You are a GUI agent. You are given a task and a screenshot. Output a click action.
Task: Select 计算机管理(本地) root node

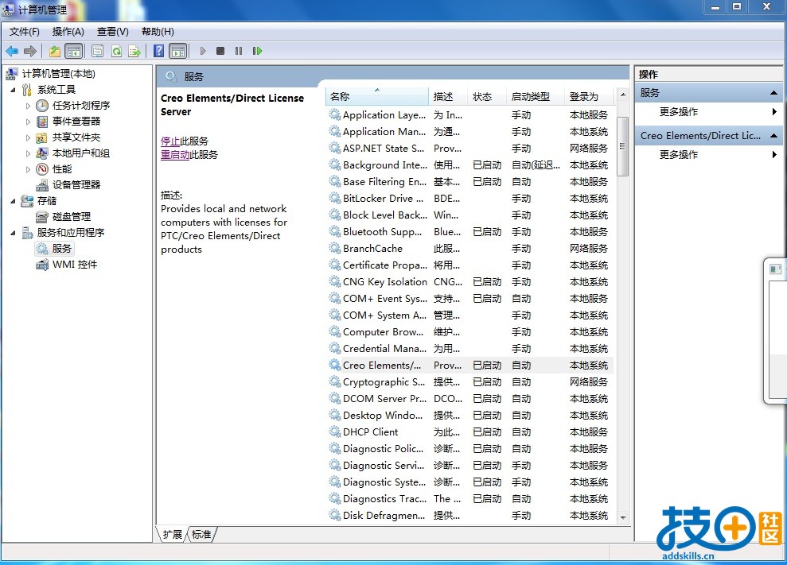tap(58, 74)
